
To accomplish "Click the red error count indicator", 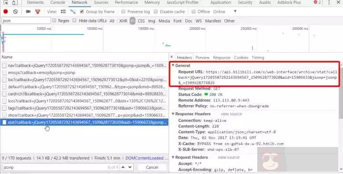I will click(317, 2).
